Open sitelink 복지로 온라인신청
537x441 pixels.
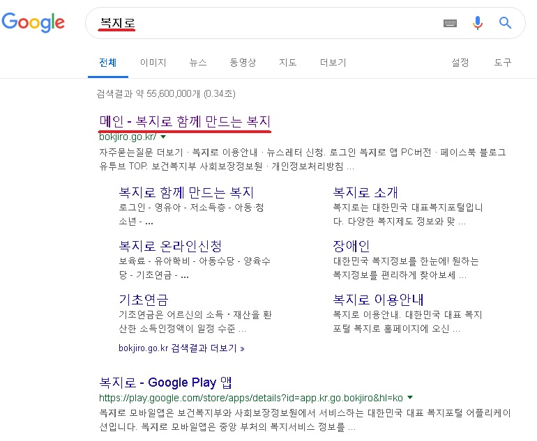[x=170, y=246]
